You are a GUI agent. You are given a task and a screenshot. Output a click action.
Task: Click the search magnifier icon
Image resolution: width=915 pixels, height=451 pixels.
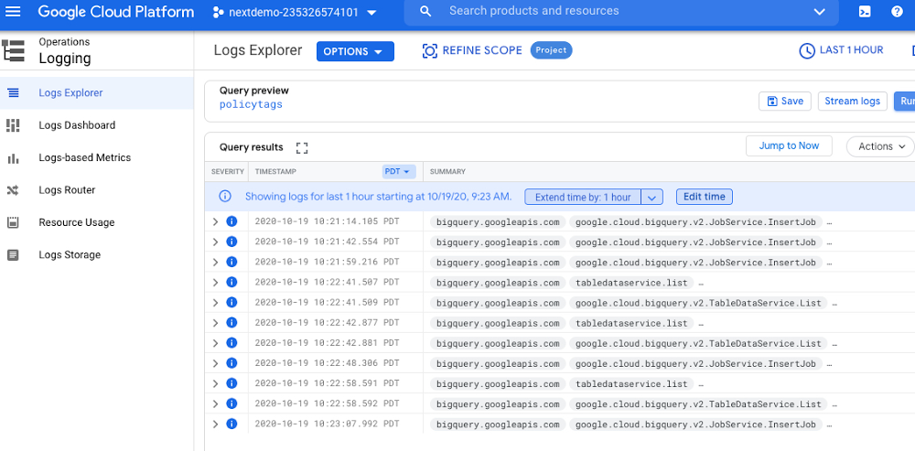click(x=425, y=12)
